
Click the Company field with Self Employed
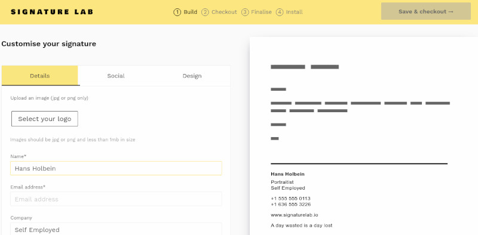[116, 229]
